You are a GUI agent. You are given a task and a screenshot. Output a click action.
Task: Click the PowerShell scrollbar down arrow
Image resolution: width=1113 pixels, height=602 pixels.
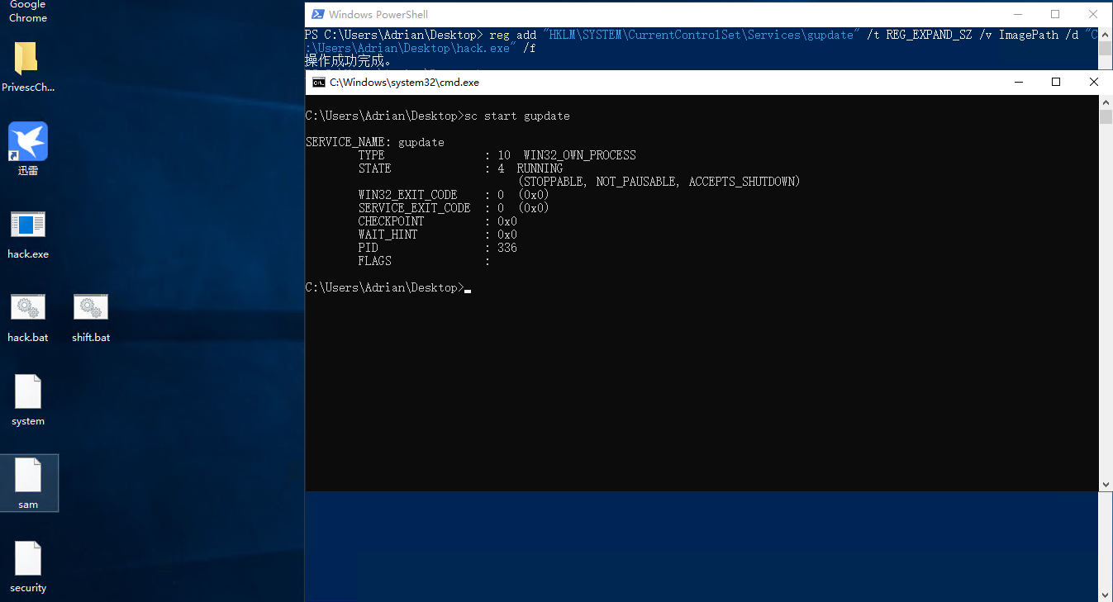click(x=1106, y=594)
